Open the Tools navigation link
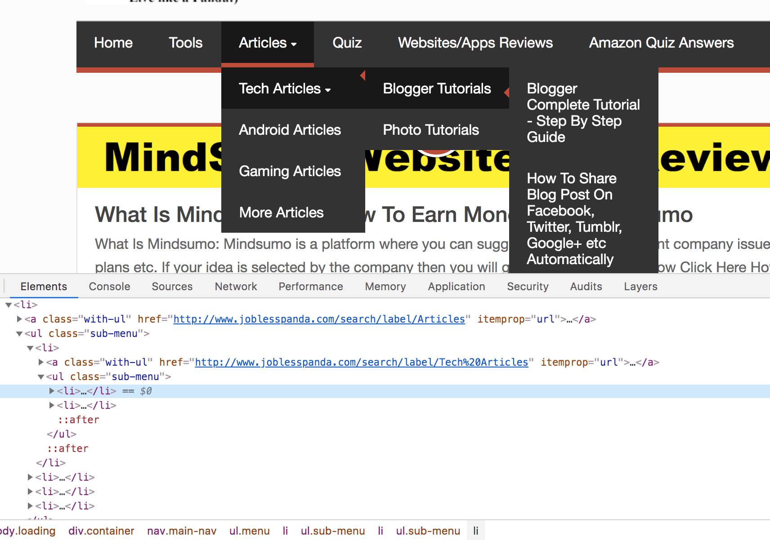Screen dimensions: 770x540 (x=185, y=43)
